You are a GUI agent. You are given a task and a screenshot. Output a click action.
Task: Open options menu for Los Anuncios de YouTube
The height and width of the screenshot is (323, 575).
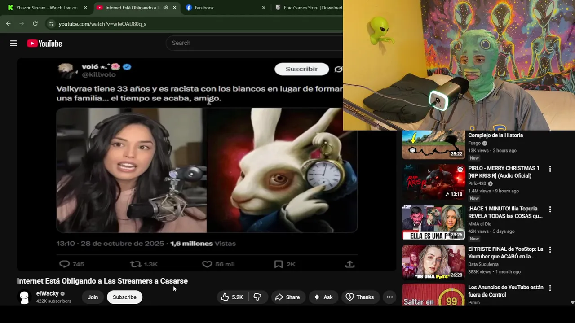pyautogui.click(x=550, y=288)
